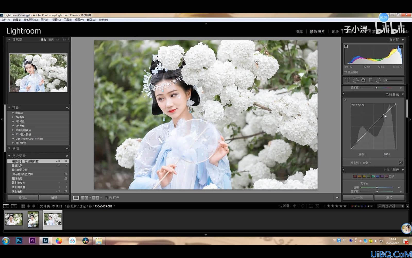412x258 pixels.
Task: Open the 文件(F) menu
Action: [5, 20]
